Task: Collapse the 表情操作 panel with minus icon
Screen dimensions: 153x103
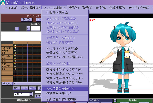Action: (115, 101)
